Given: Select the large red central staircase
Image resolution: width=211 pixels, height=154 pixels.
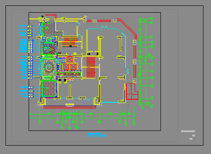Looking at the screenshot, I should point(91,67).
